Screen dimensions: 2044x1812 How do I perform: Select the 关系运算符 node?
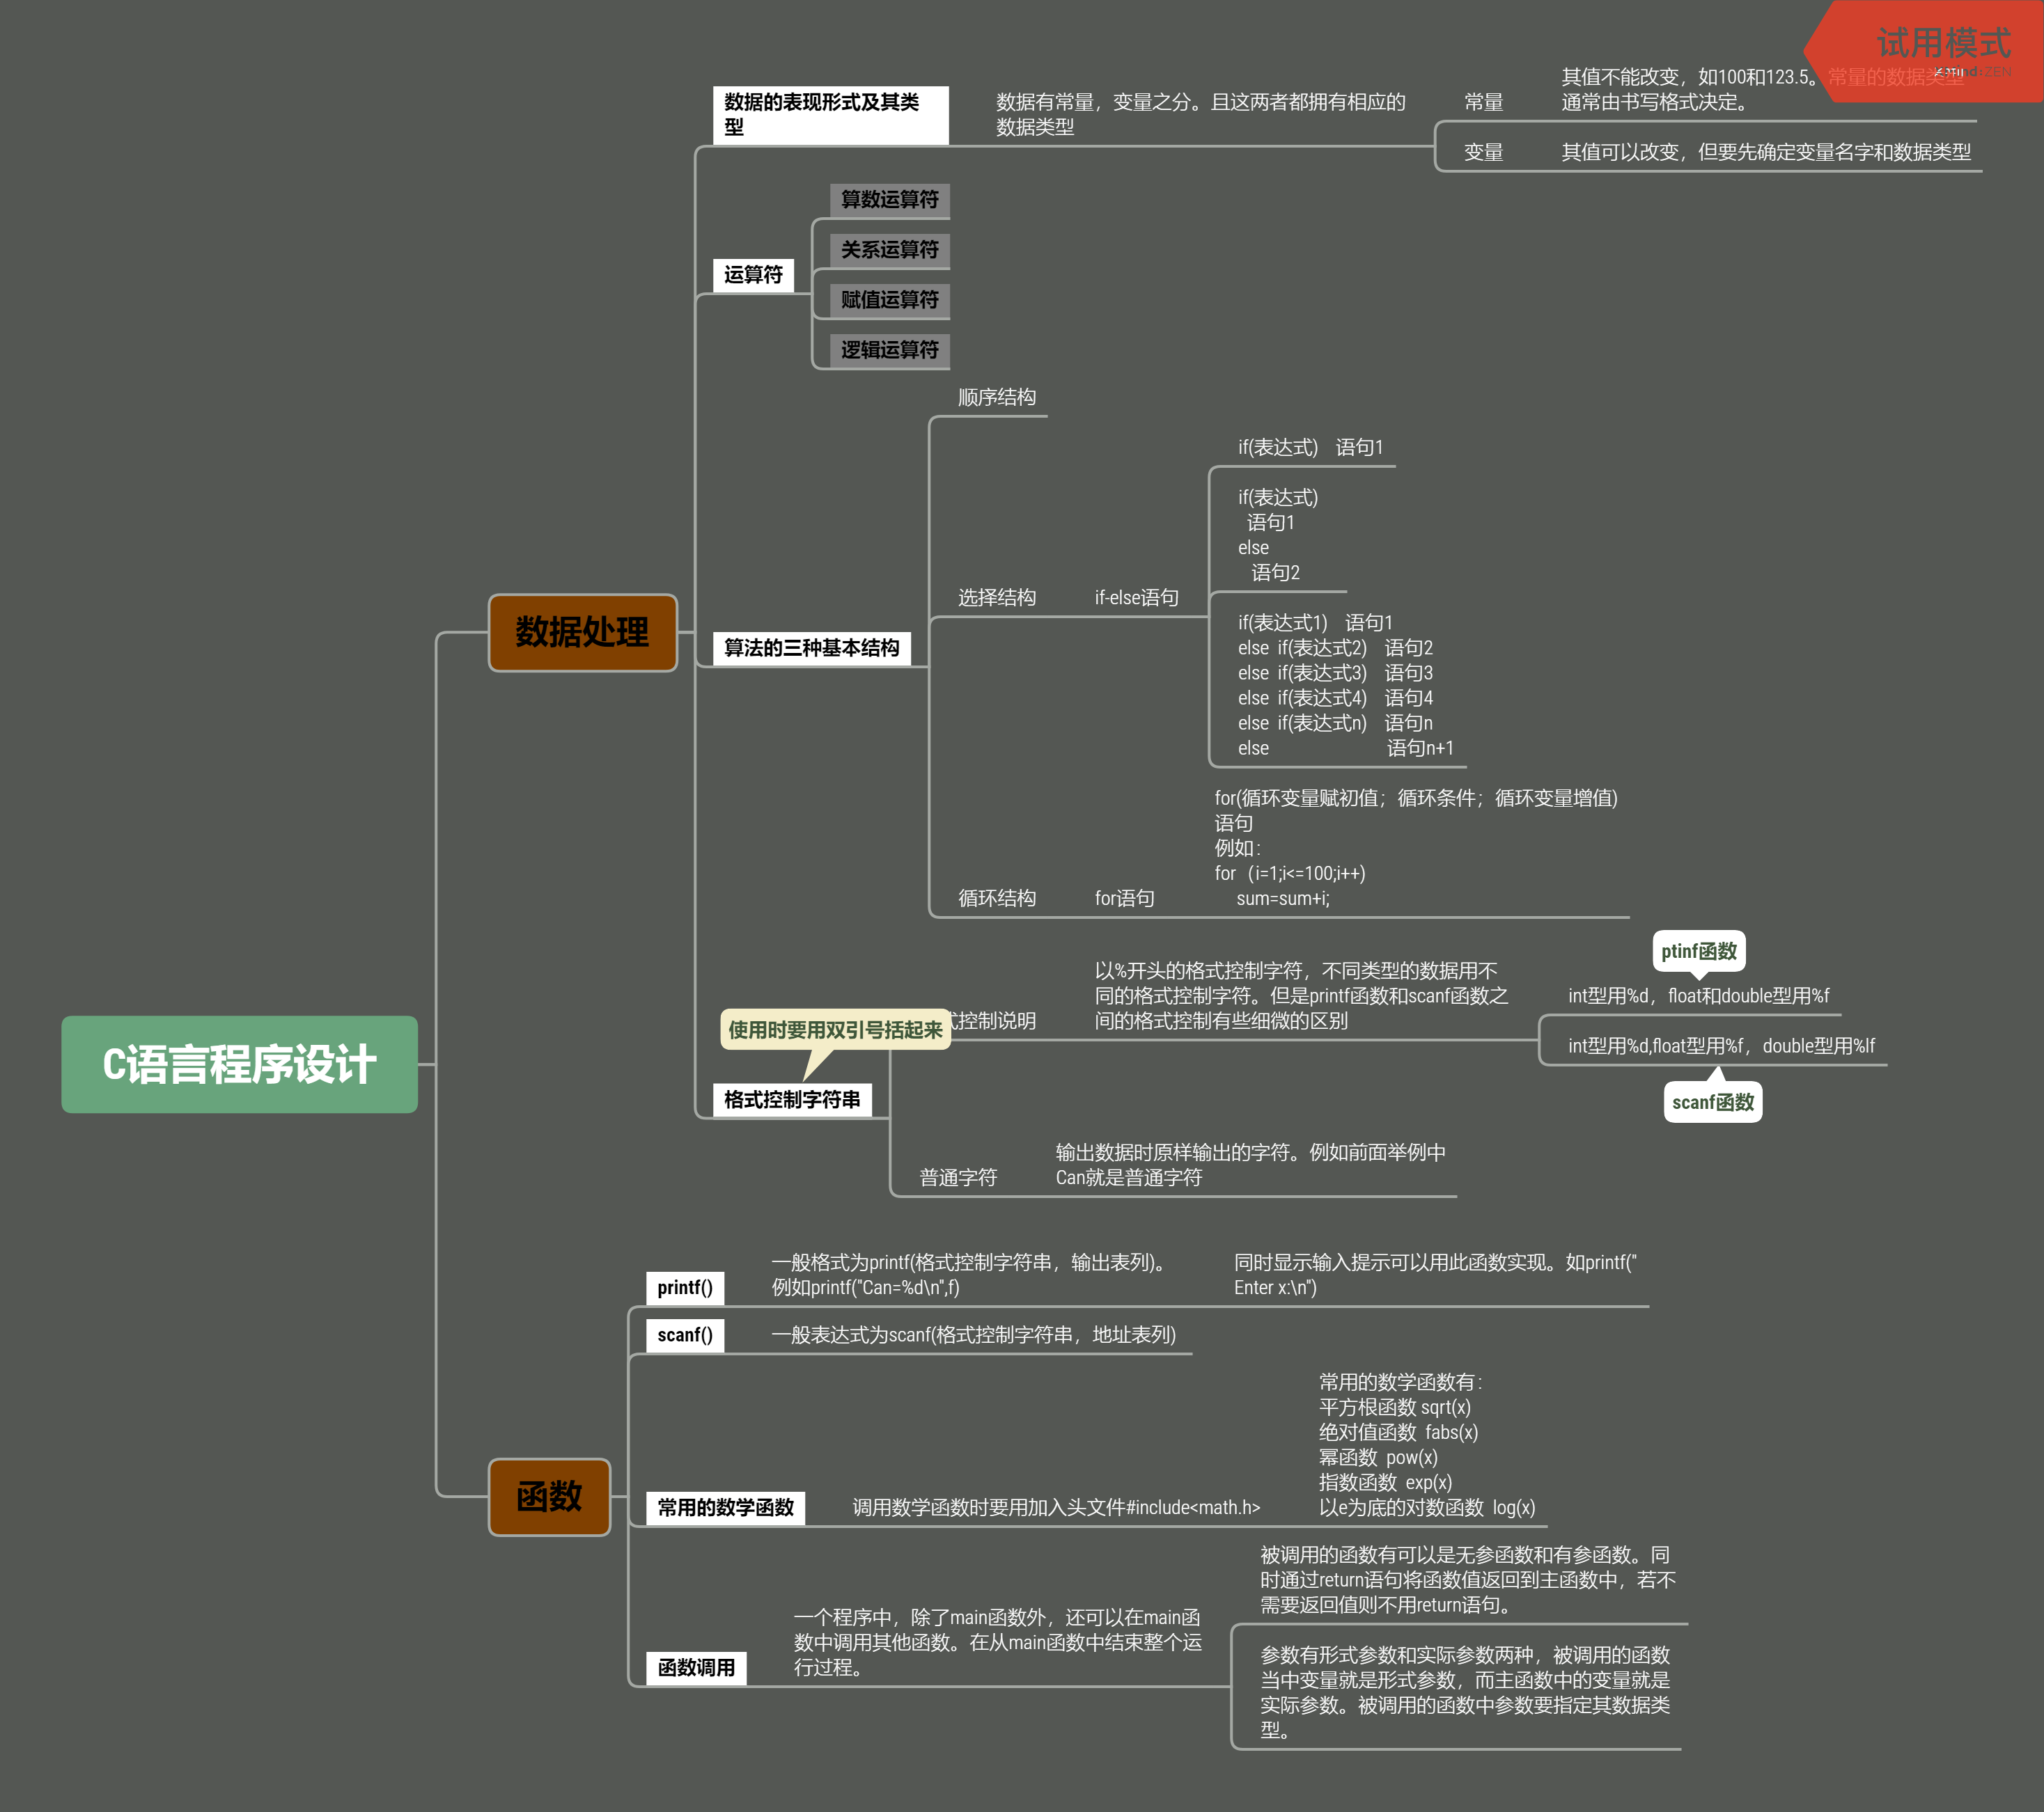click(x=889, y=250)
